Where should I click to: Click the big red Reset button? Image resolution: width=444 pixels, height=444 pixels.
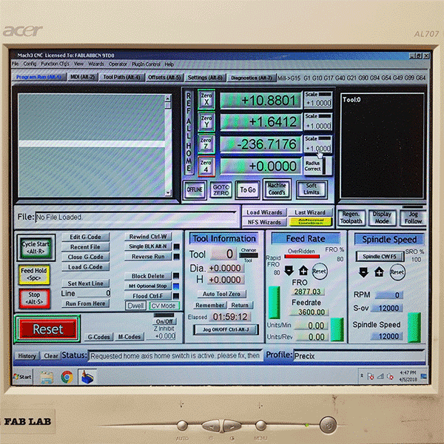click(47, 329)
